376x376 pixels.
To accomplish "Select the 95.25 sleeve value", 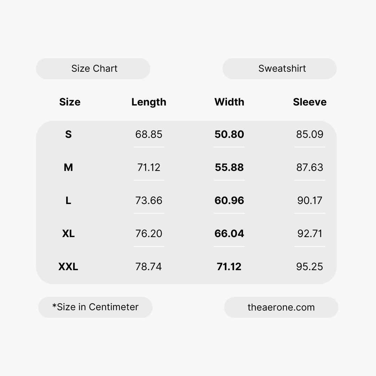I will click(x=310, y=267).
